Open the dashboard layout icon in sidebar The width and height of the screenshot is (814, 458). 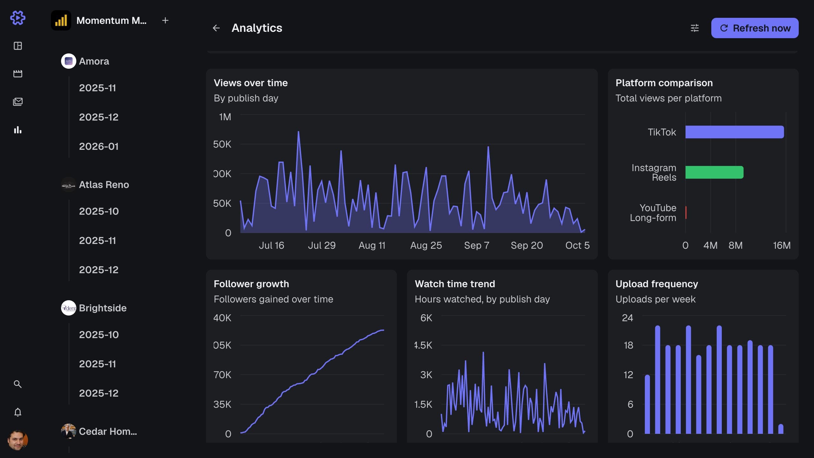coord(18,46)
